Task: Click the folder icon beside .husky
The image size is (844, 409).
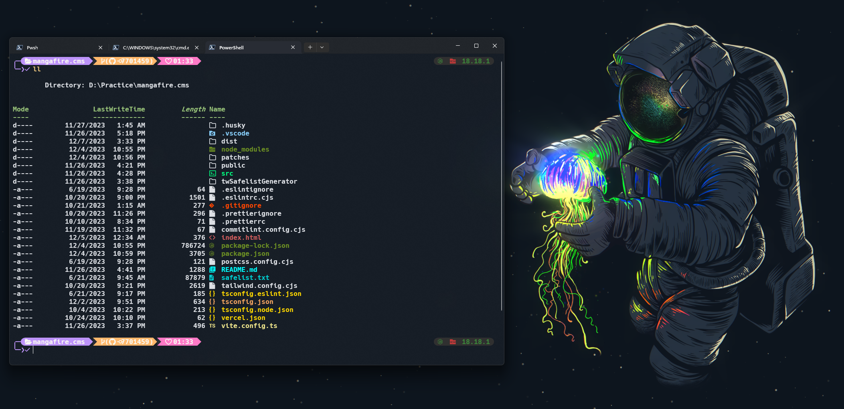Action: (213, 126)
